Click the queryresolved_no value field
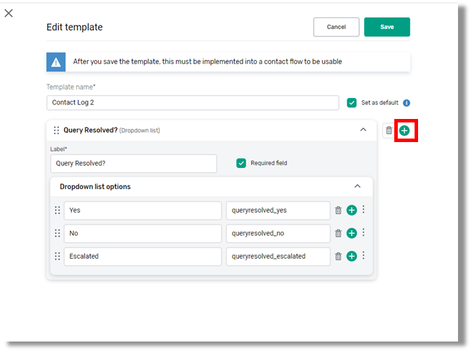This screenshot has width=472, height=352. coord(278,233)
